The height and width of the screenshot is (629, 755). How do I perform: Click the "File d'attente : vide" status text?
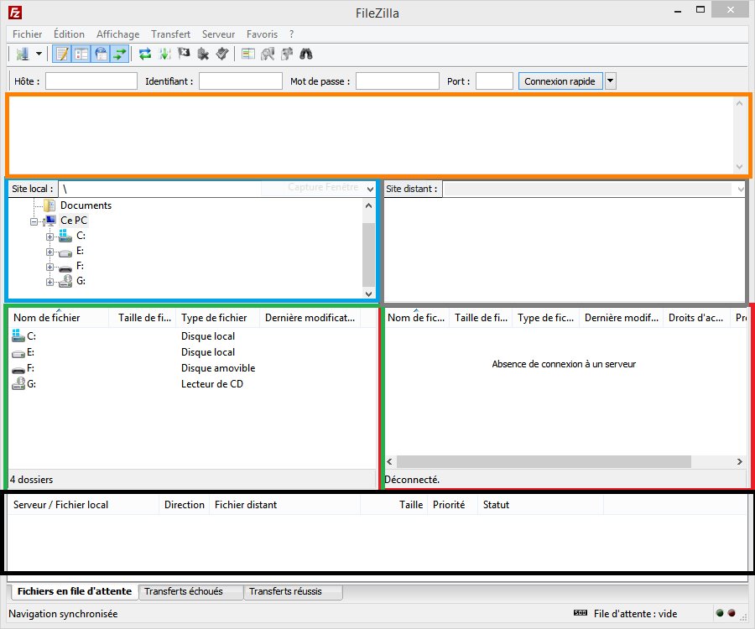point(636,614)
